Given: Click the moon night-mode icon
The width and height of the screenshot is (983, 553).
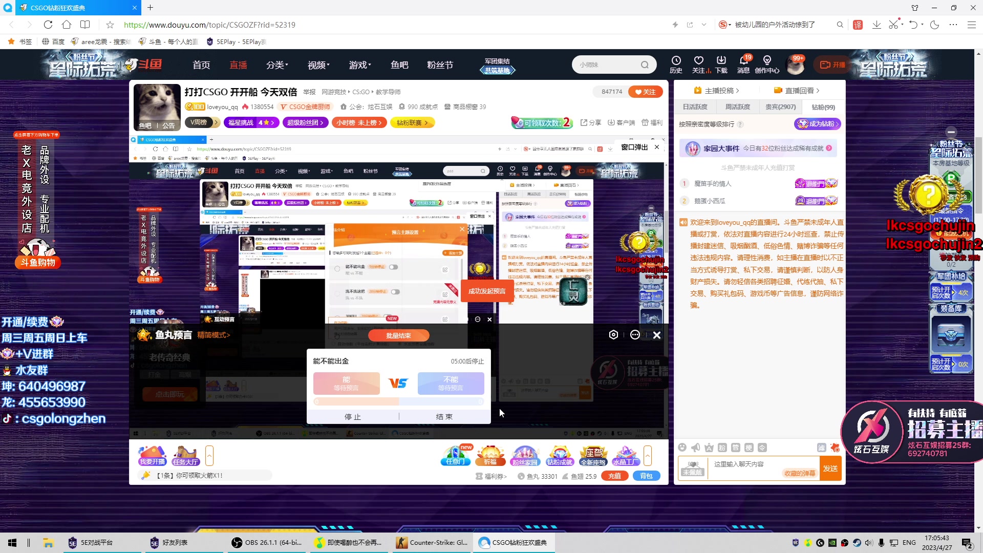Looking at the screenshot, I should [x=934, y=25].
